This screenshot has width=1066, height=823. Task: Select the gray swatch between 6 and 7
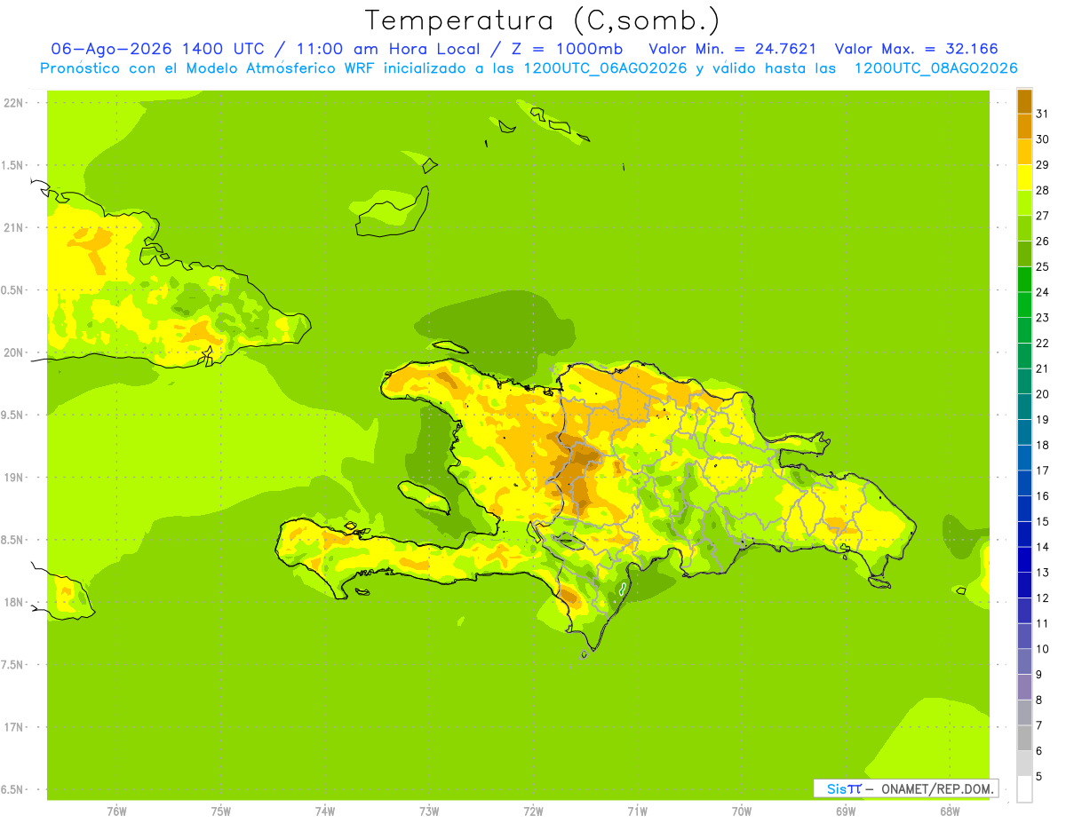[1024, 738]
